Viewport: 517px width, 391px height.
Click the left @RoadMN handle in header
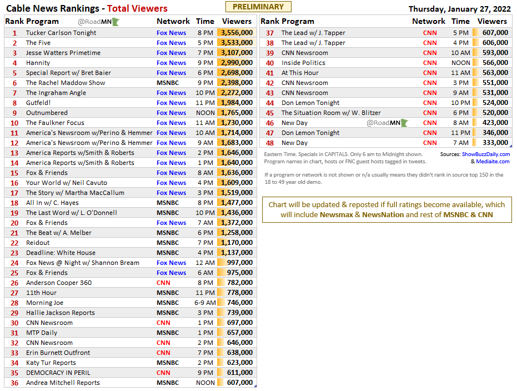pos(94,22)
